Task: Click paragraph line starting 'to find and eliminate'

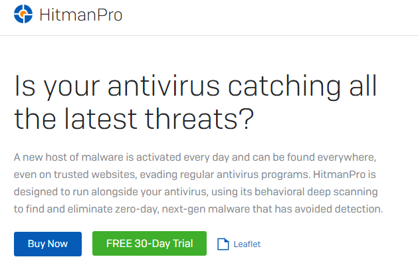Action: coord(198,209)
